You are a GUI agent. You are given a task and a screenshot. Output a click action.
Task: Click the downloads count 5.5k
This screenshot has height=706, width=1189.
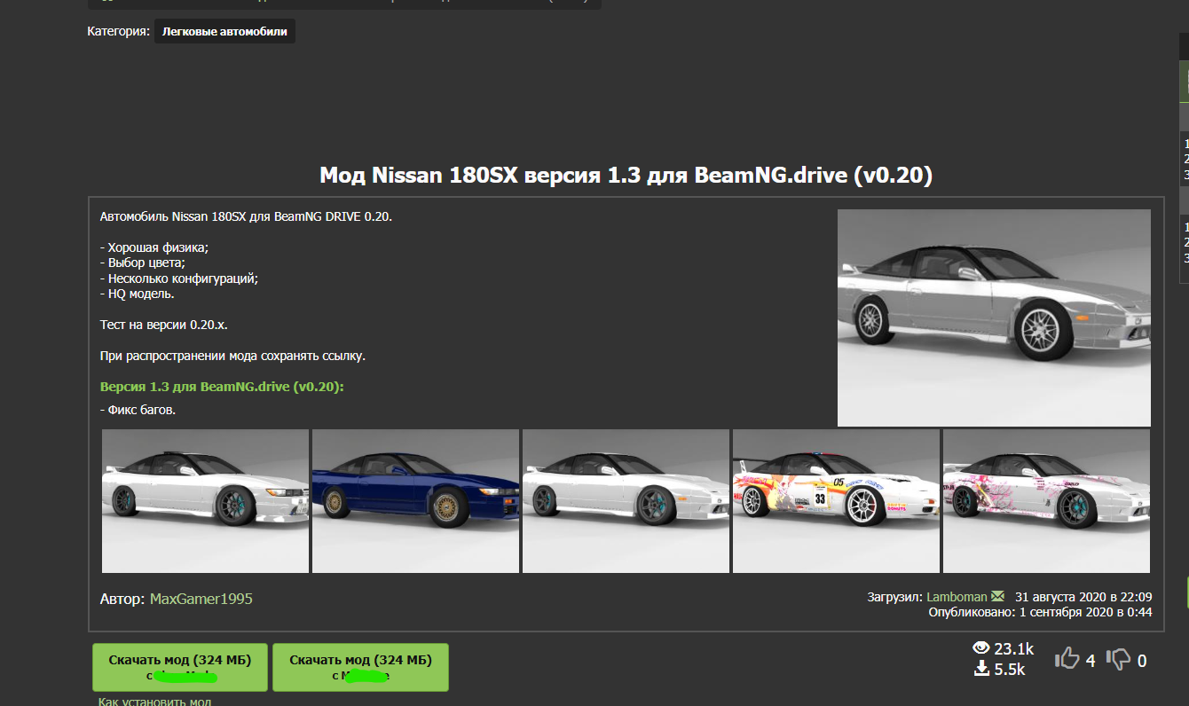tap(1010, 670)
